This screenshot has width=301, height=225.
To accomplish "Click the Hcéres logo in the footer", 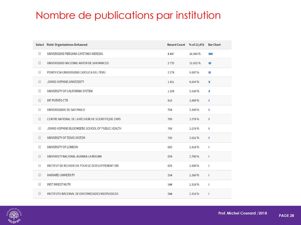I will coord(14,216).
